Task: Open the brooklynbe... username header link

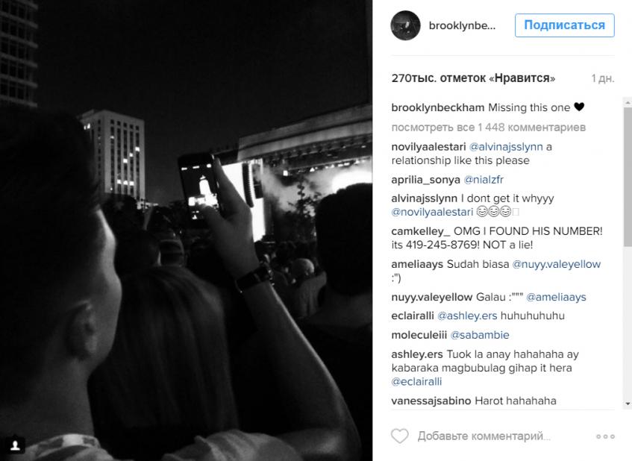Action: point(462,26)
